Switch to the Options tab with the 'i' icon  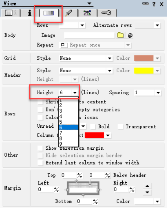pyautogui.click(x=30, y=13)
